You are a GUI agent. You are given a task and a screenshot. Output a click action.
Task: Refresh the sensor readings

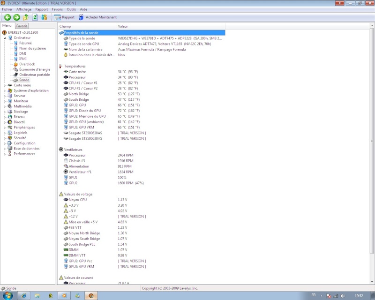(x=35, y=17)
